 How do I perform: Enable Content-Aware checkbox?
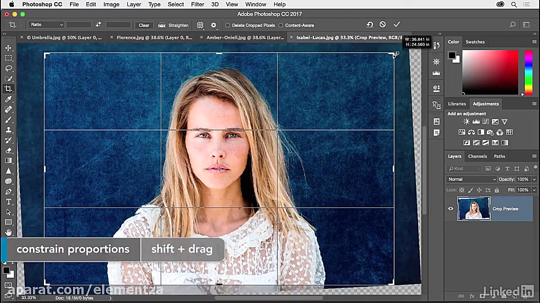pos(281,25)
